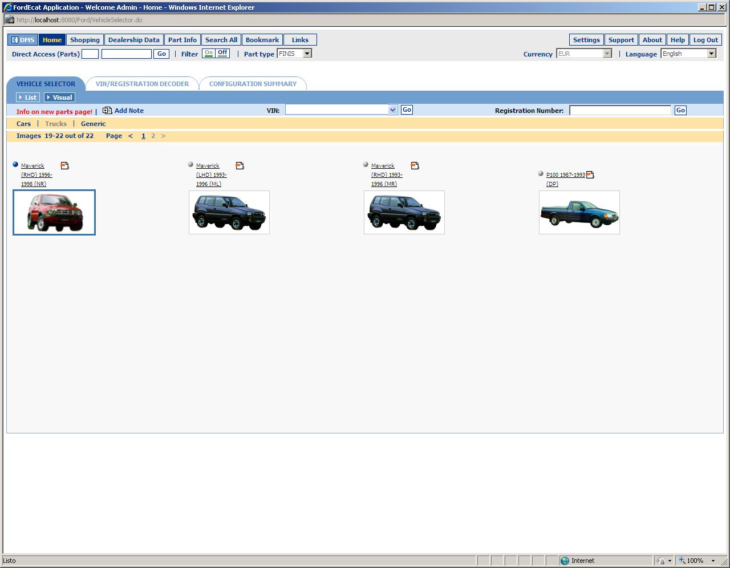The height and width of the screenshot is (568, 730).
Task: Select the Trucks category
Action: point(56,124)
